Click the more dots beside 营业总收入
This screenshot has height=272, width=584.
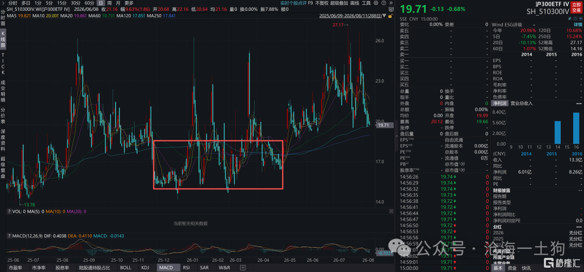(x=579, y=103)
